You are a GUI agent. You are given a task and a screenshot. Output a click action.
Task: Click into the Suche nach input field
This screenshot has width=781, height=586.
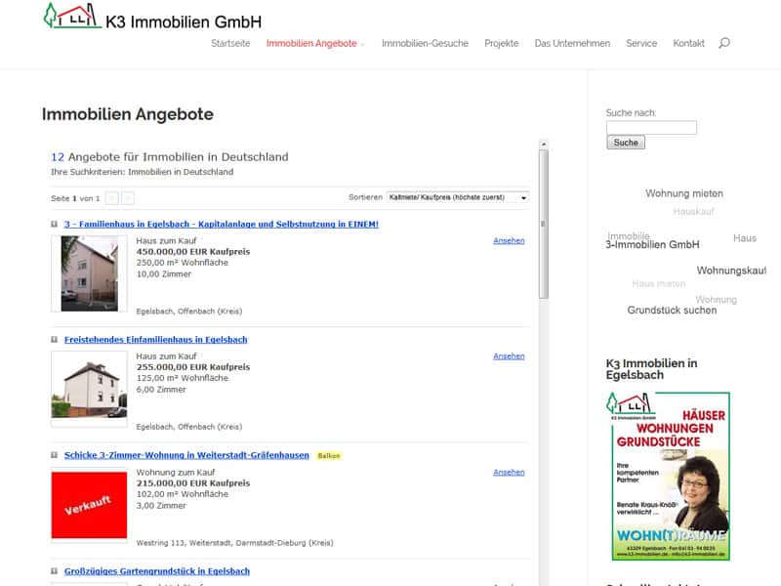pyautogui.click(x=651, y=128)
